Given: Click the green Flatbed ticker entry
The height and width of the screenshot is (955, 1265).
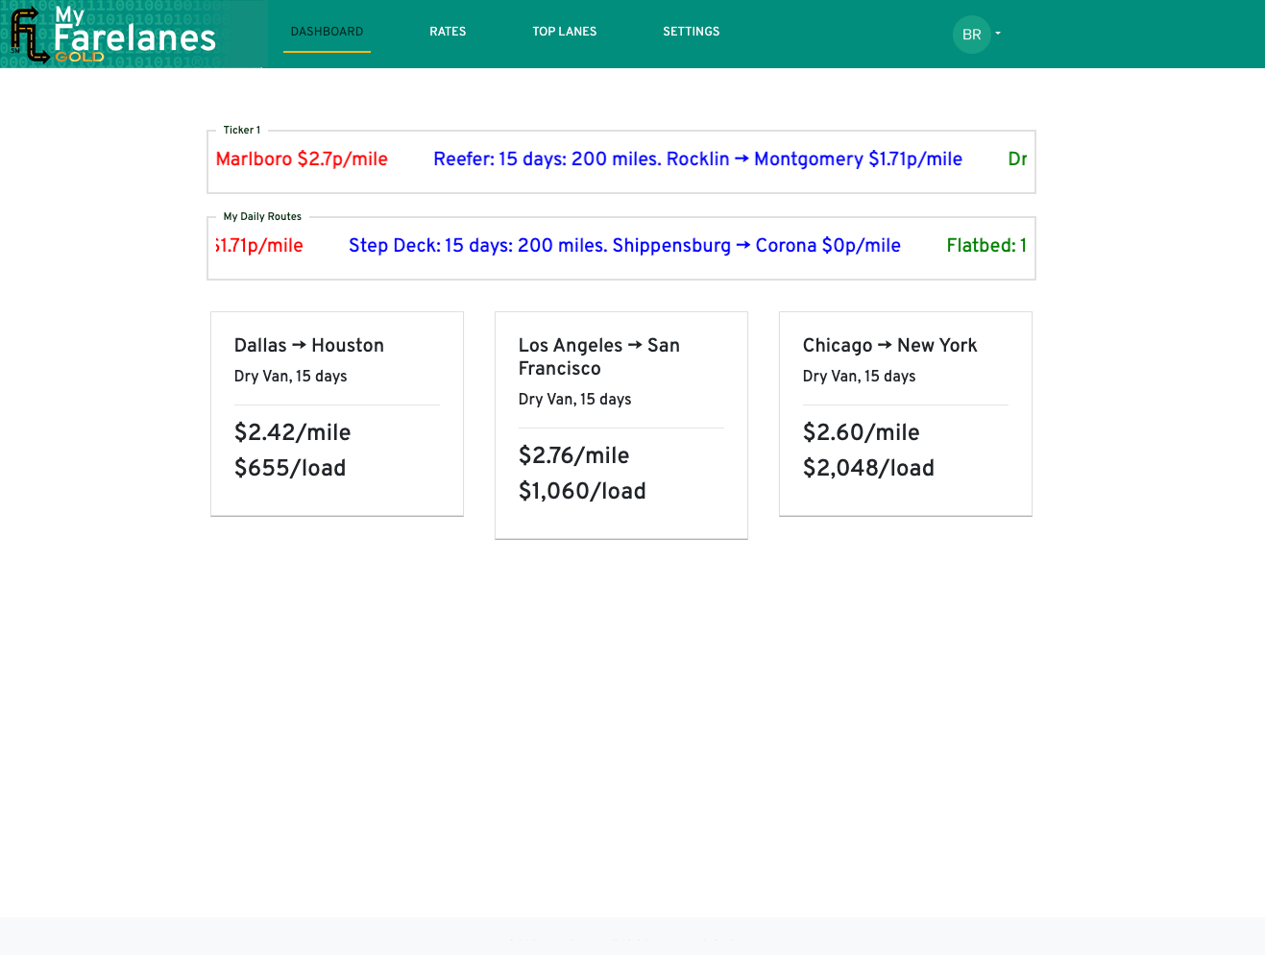Looking at the screenshot, I should (986, 246).
